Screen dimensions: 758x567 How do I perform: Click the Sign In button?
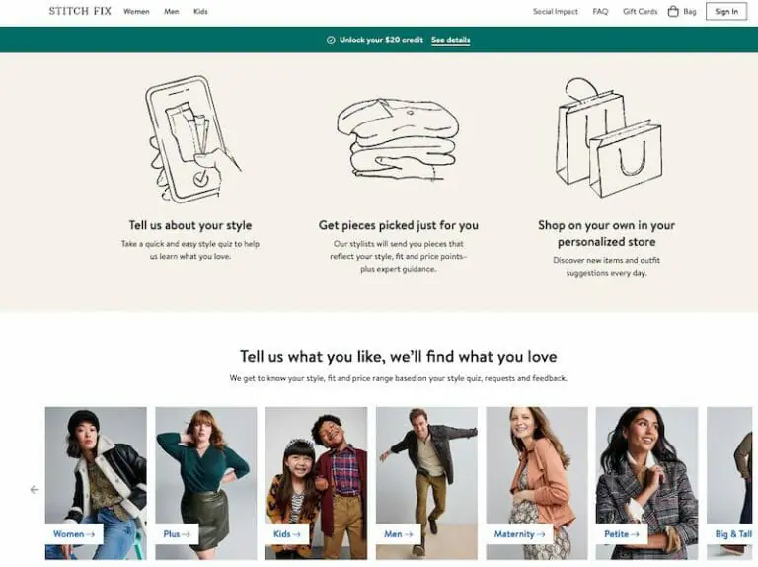click(726, 11)
